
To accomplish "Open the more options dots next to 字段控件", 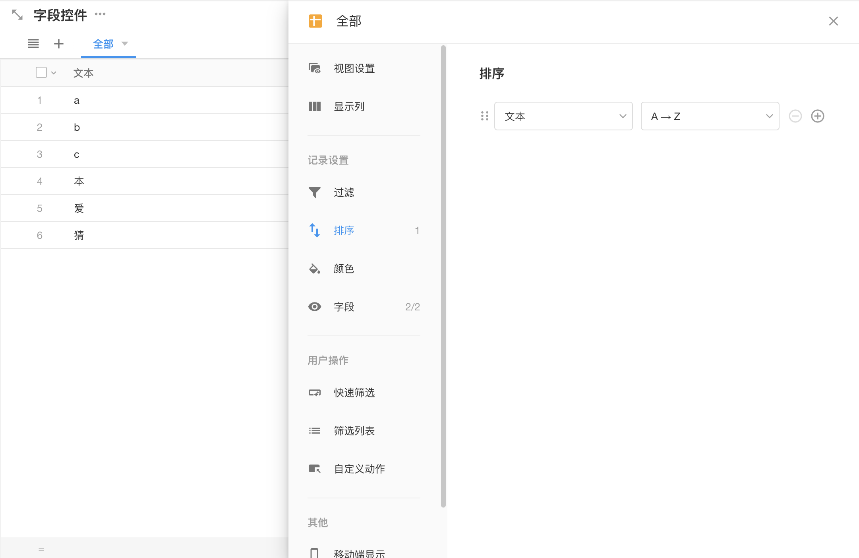I will pyautogui.click(x=100, y=14).
